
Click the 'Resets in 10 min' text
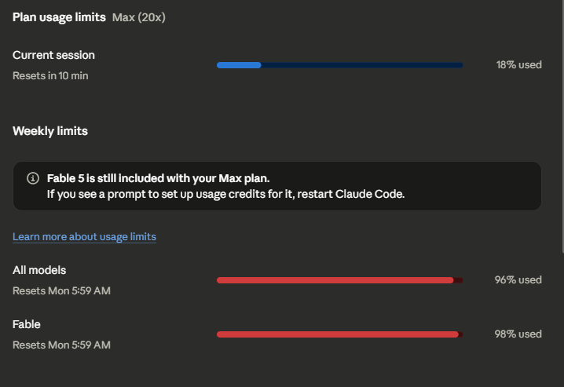(x=50, y=76)
